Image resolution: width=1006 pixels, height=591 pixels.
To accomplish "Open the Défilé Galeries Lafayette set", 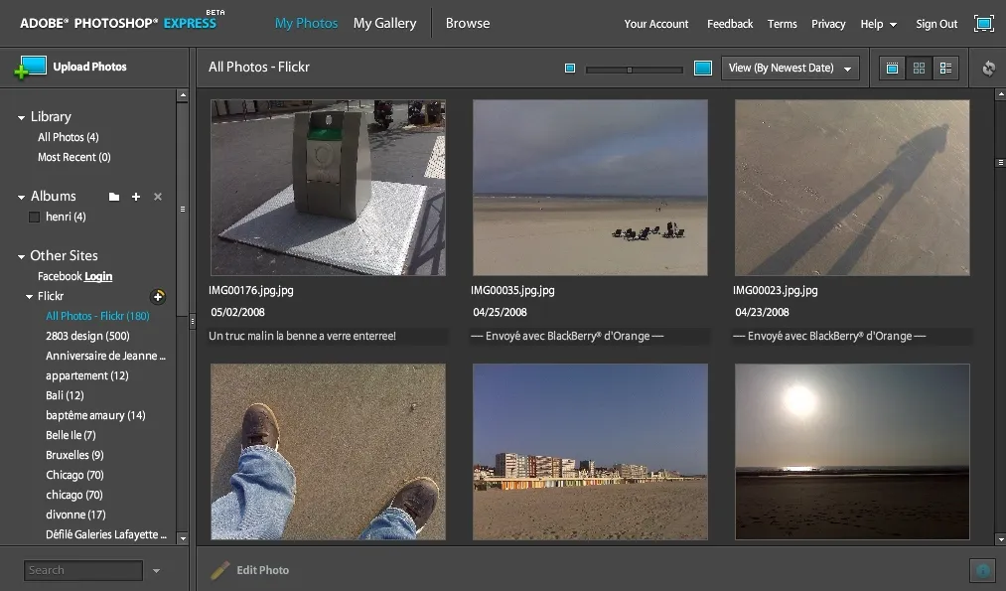I will click(x=106, y=534).
